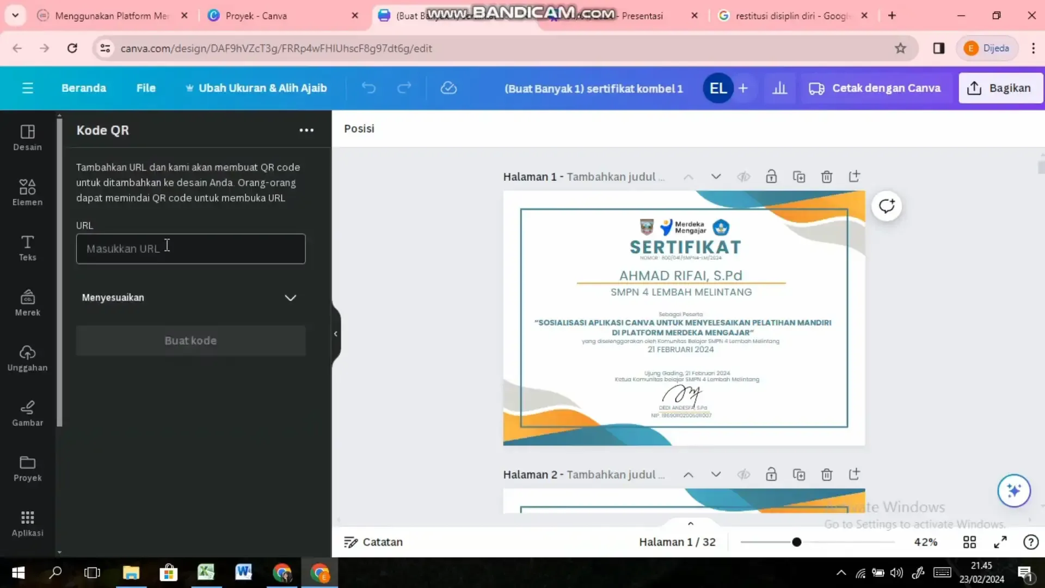Open the Catatan notes button
The height and width of the screenshot is (588, 1045).
point(373,542)
